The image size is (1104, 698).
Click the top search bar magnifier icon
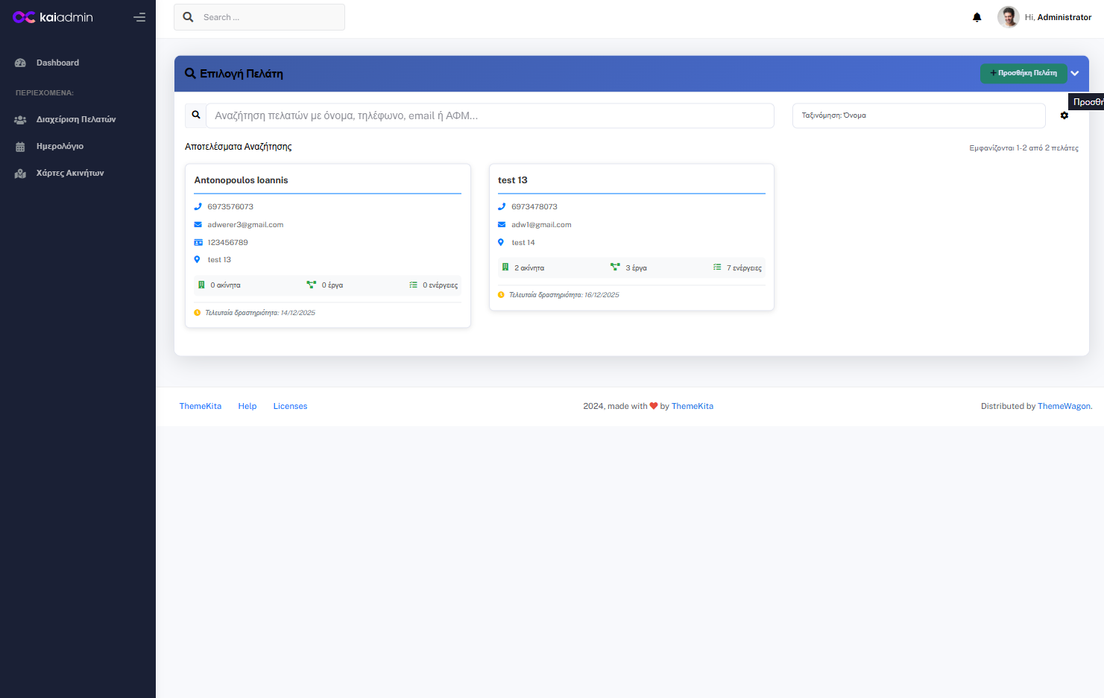(189, 17)
